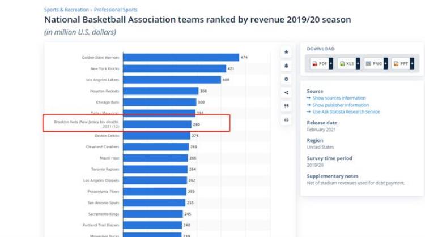Download chart as PDF
Viewport: 425px width, 237px height.
pyautogui.click(x=320, y=63)
